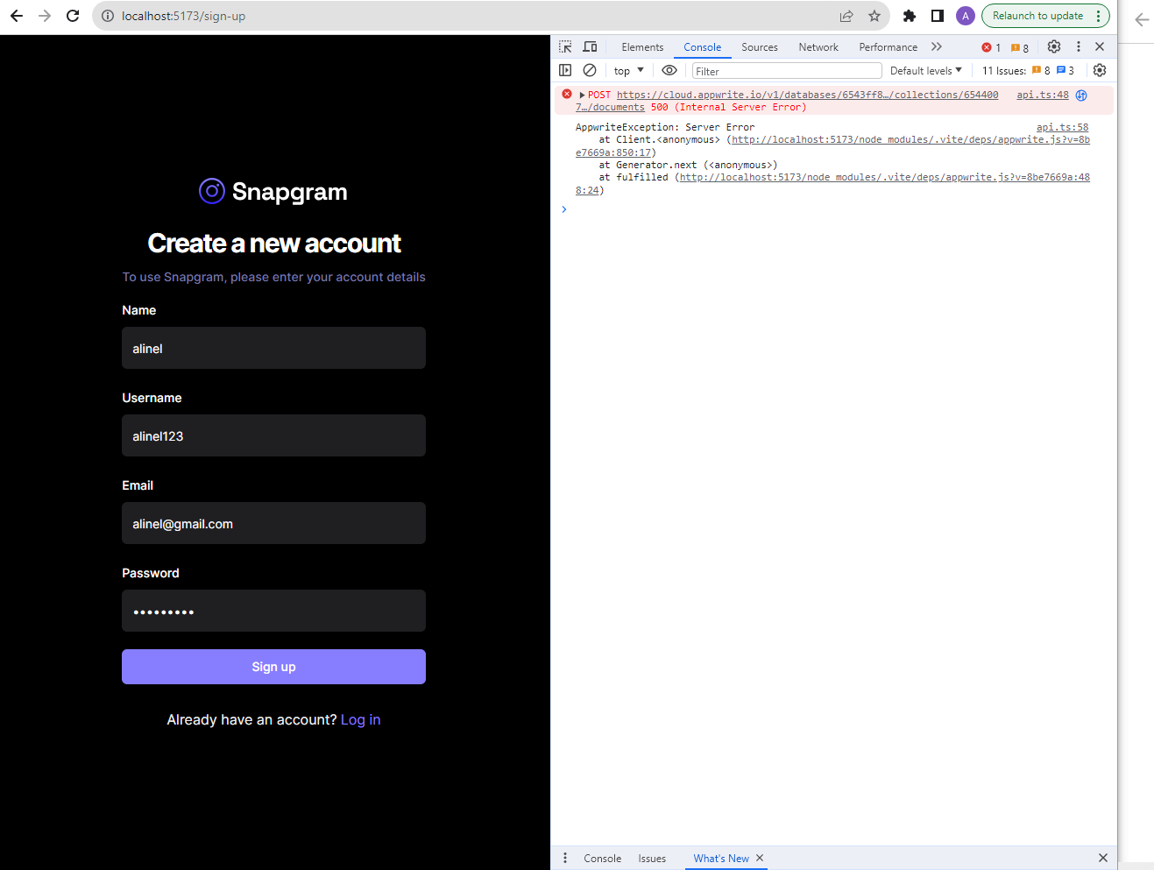Viewport: 1154px width, 870px height.
Task: Switch to the Elements tab
Action: click(642, 46)
